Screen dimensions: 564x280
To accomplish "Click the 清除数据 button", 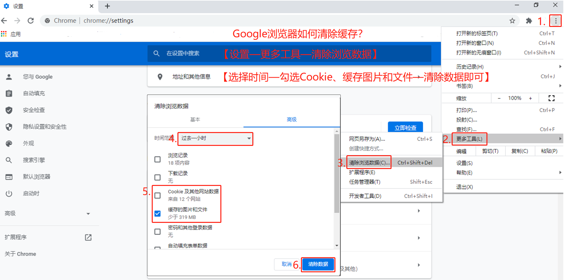I will [318, 264].
